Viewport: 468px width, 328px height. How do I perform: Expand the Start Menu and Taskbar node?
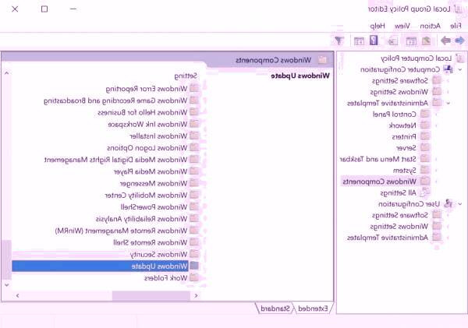pos(436,159)
